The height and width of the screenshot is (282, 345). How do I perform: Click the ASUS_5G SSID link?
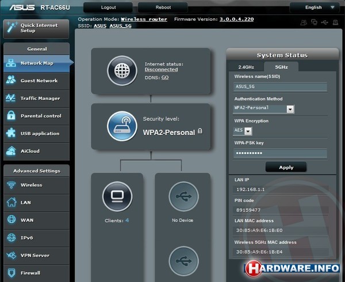coord(120,26)
